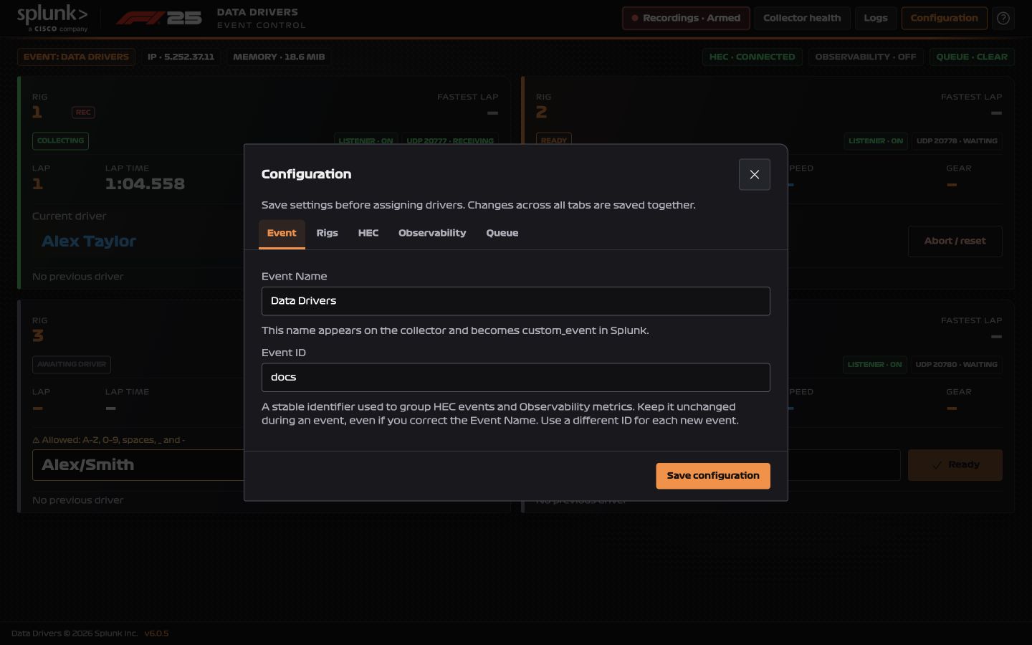Click MEMORY · 18.6 MIB badge
The height and width of the screenshot is (645, 1032).
pyautogui.click(x=279, y=57)
